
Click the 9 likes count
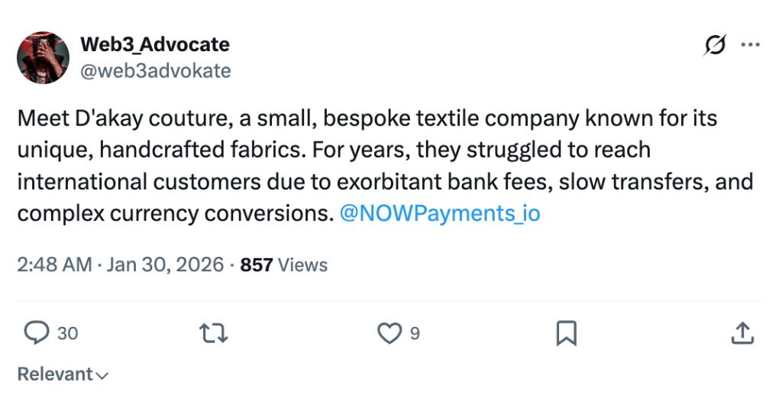pyautogui.click(x=415, y=334)
